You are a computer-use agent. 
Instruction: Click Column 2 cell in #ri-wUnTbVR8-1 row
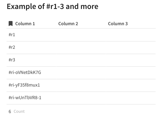pyautogui.click(x=81, y=98)
